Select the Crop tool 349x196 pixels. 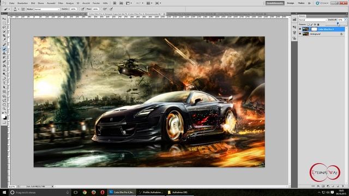pos(4,35)
